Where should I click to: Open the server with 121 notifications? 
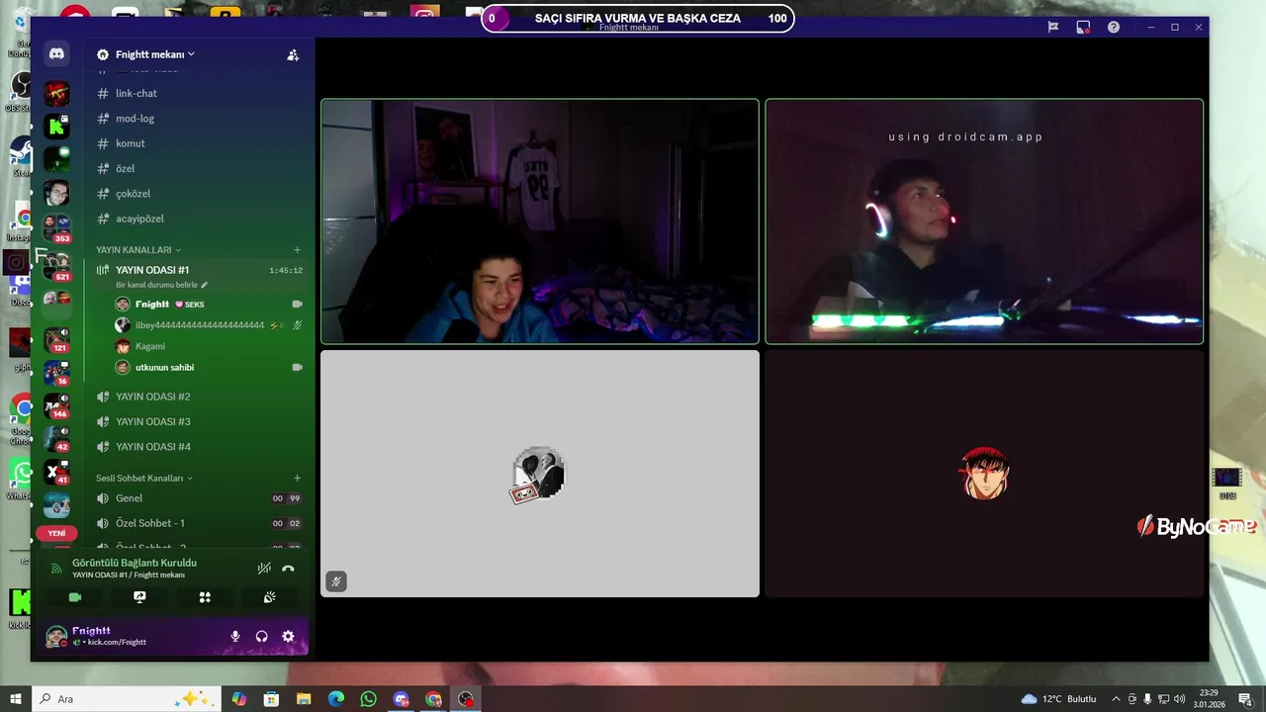pyautogui.click(x=56, y=339)
